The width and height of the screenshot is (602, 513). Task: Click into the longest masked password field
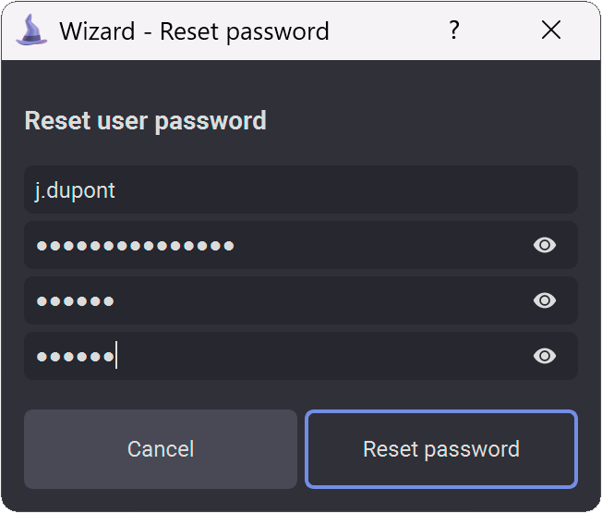click(x=301, y=245)
